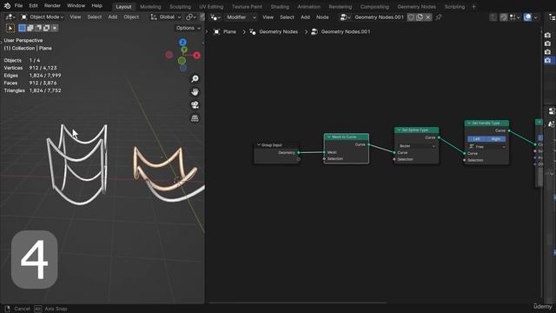Click the hand pan view icon

195,92
